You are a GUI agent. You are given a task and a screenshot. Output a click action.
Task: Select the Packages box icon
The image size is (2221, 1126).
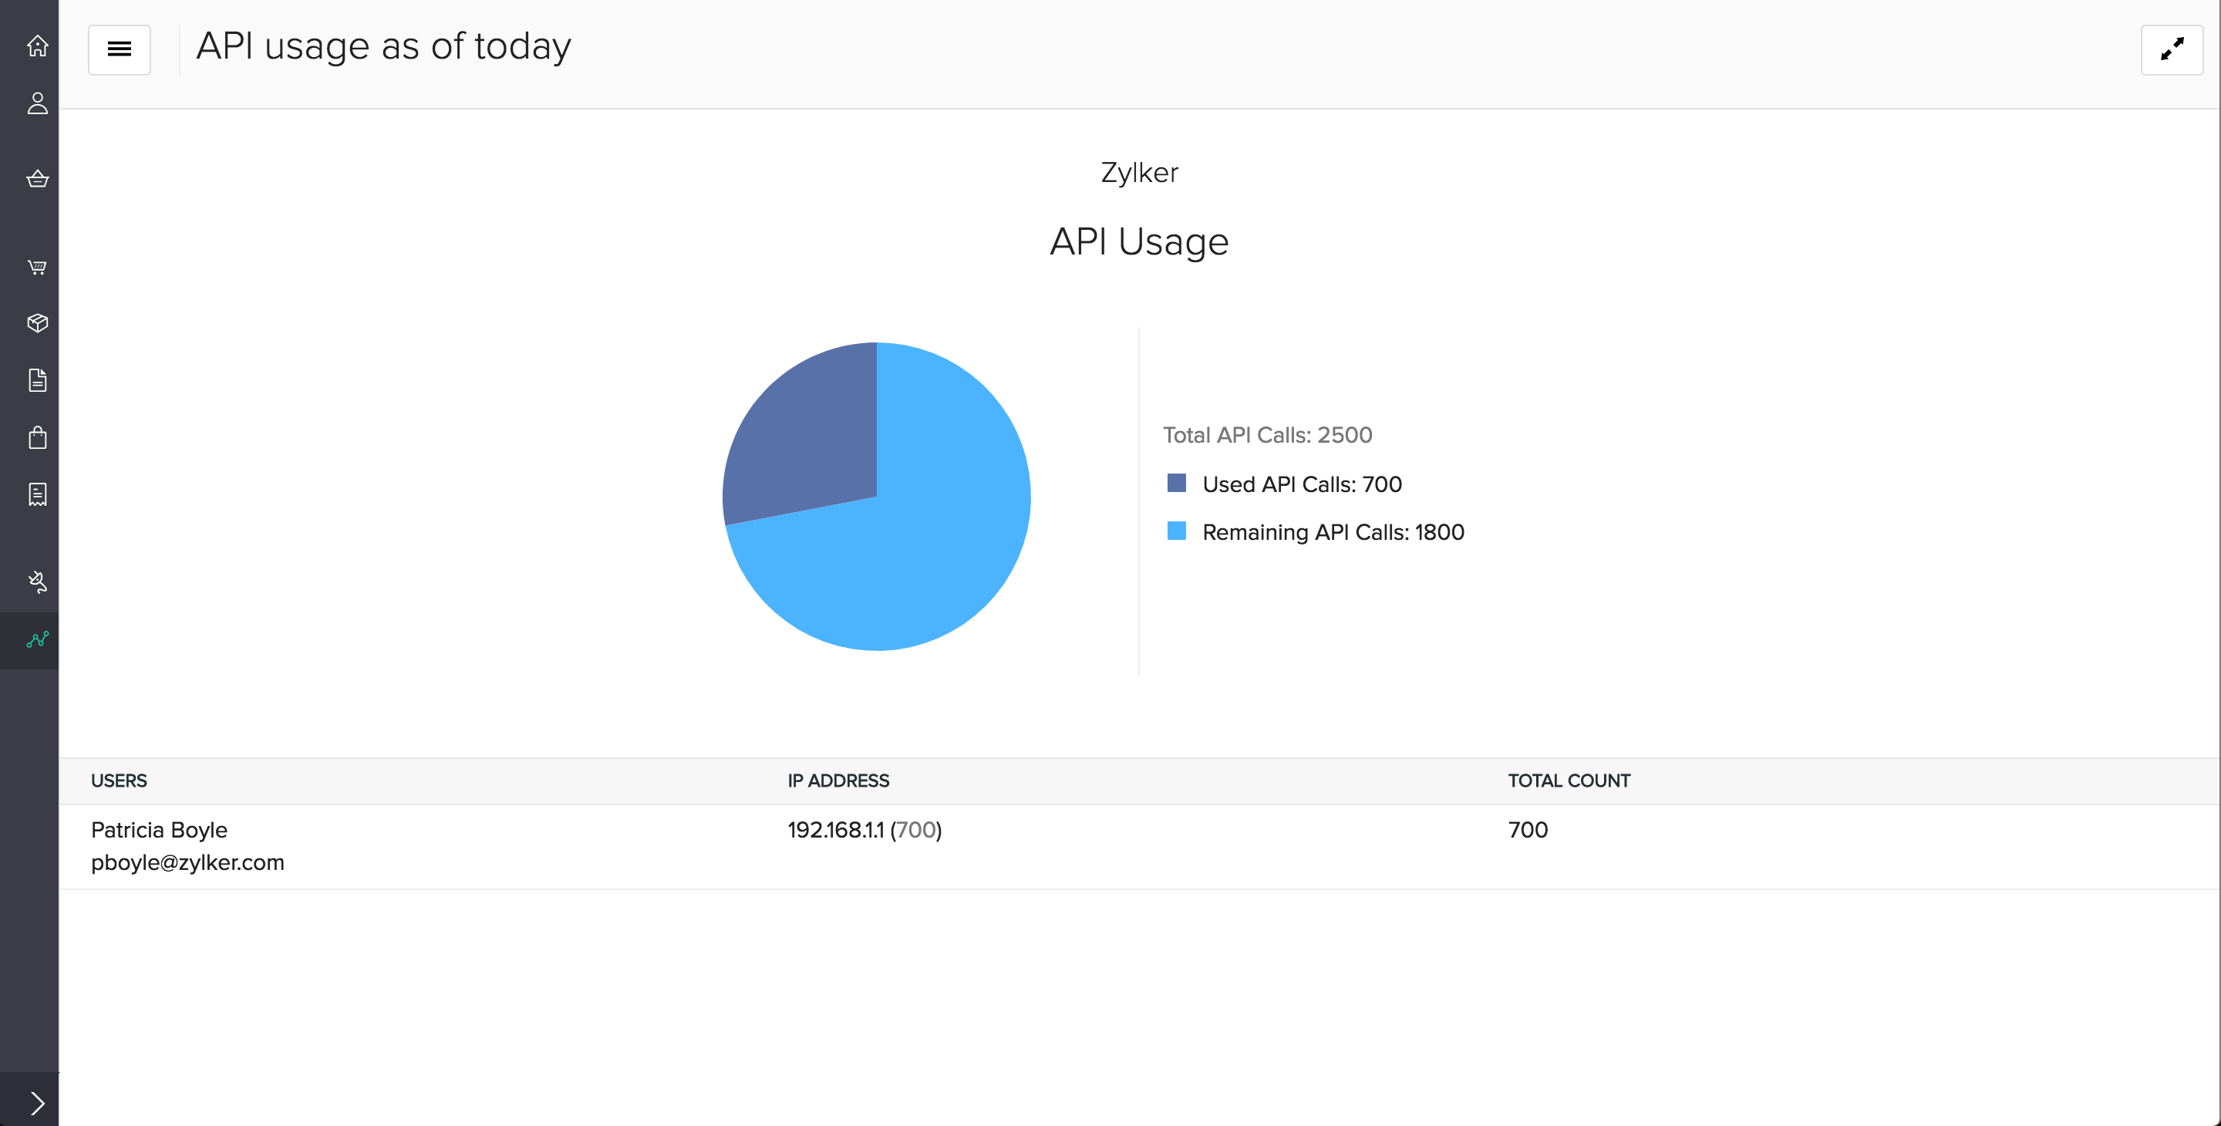point(37,322)
